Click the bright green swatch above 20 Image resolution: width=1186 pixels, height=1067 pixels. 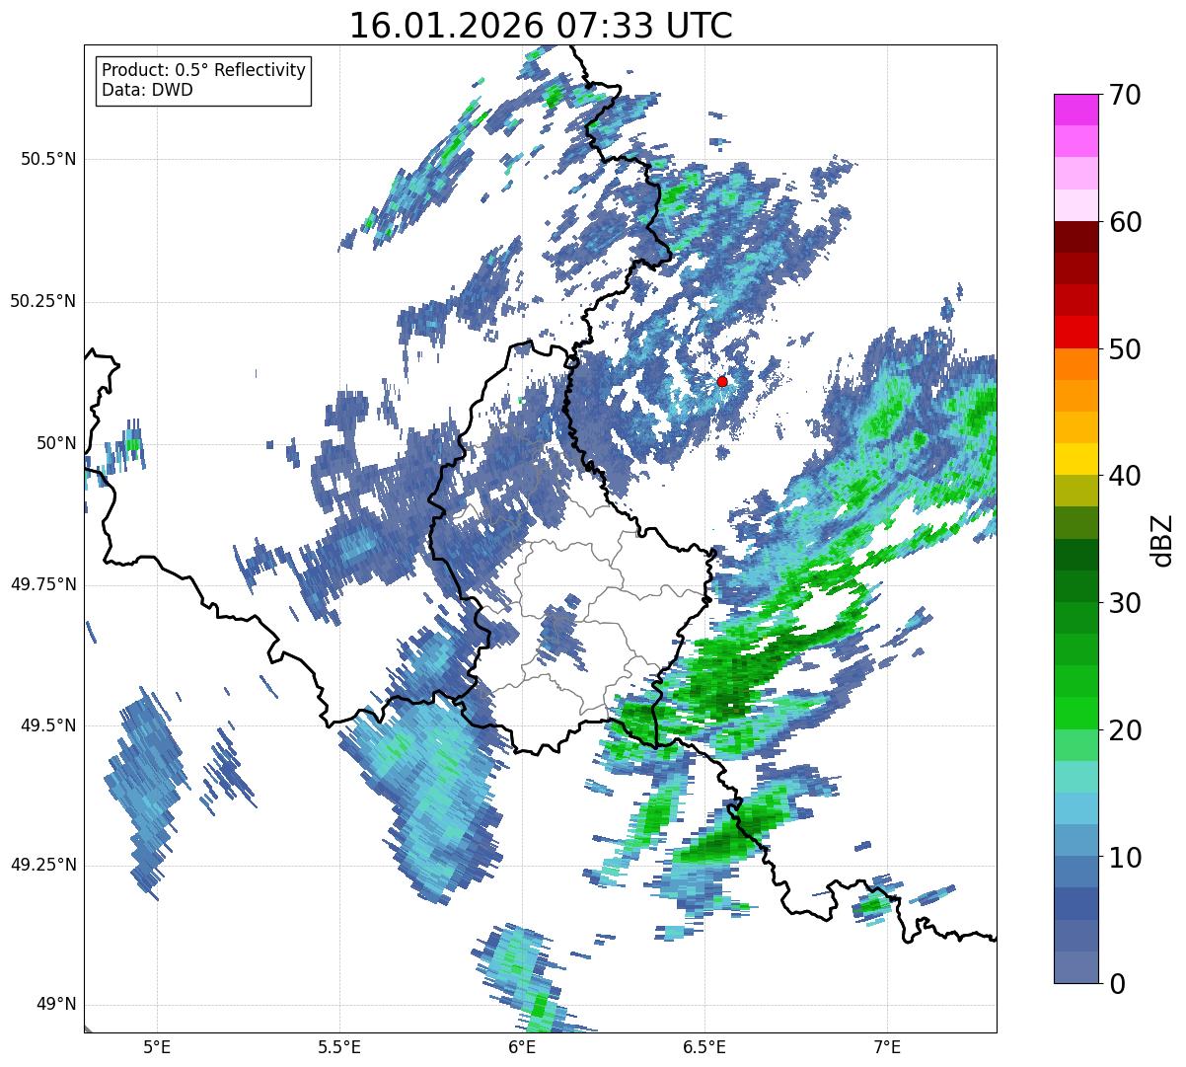tap(1076, 714)
